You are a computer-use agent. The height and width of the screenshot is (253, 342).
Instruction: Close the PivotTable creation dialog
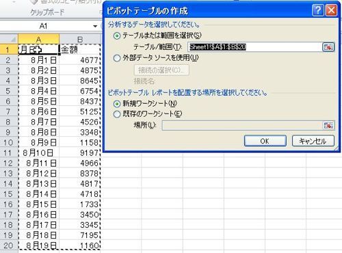pos(331,10)
